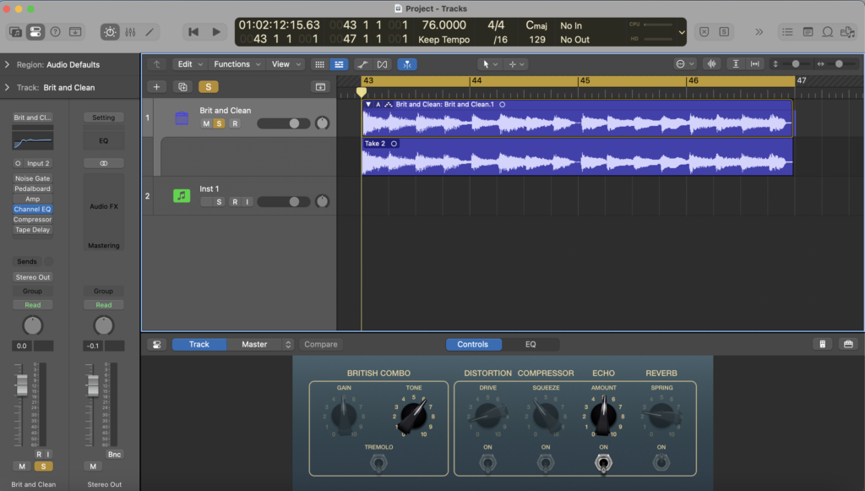Open the Tape Delay plug-in slot
This screenshot has width=865, height=491.
(33, 230)
